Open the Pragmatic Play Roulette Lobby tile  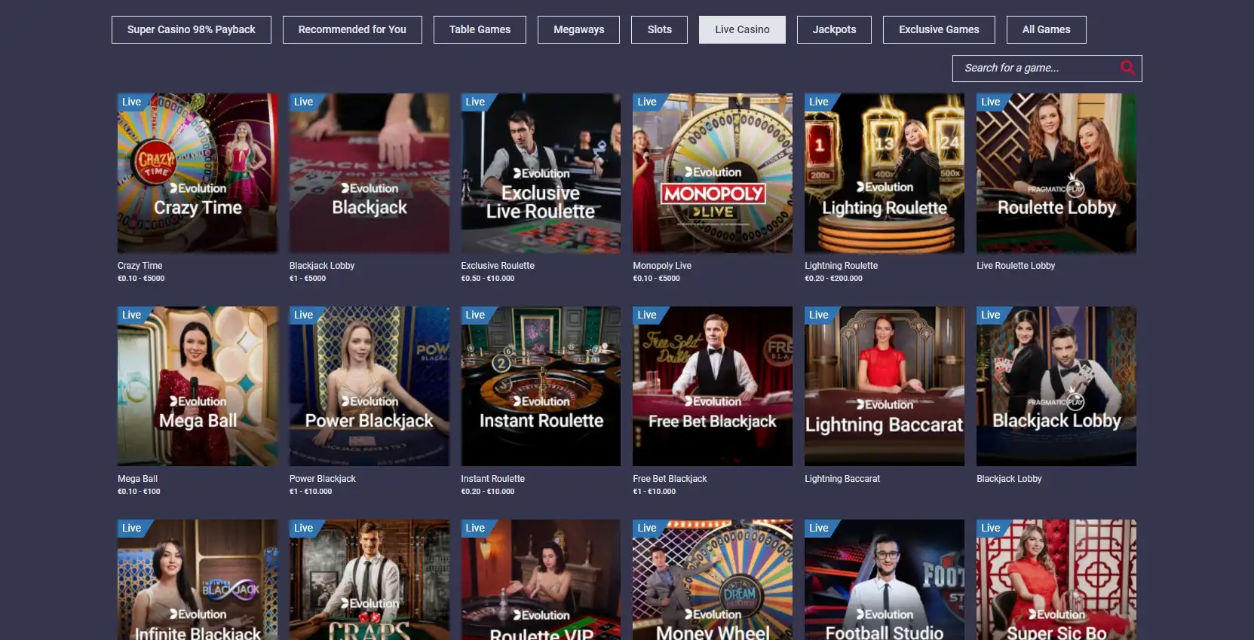[x=1056, y=173]
